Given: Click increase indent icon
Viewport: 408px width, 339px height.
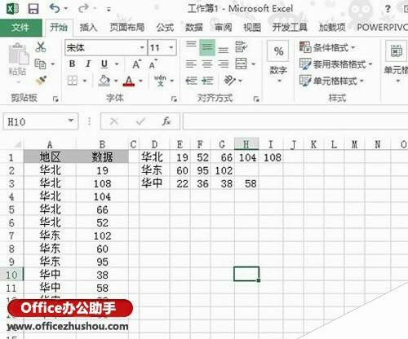Looking at the screenshot, I should coord(207,81).
